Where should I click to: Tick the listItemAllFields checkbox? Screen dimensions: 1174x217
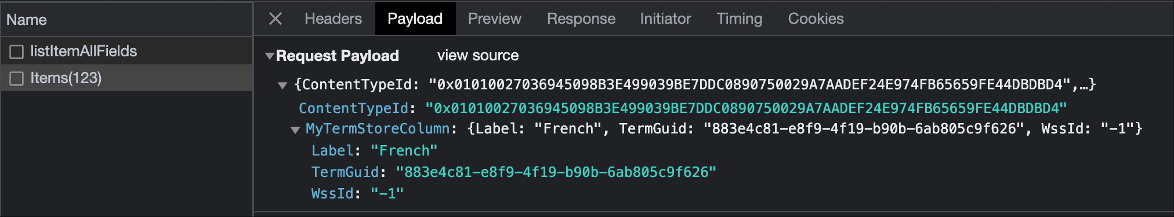point(17,52)
